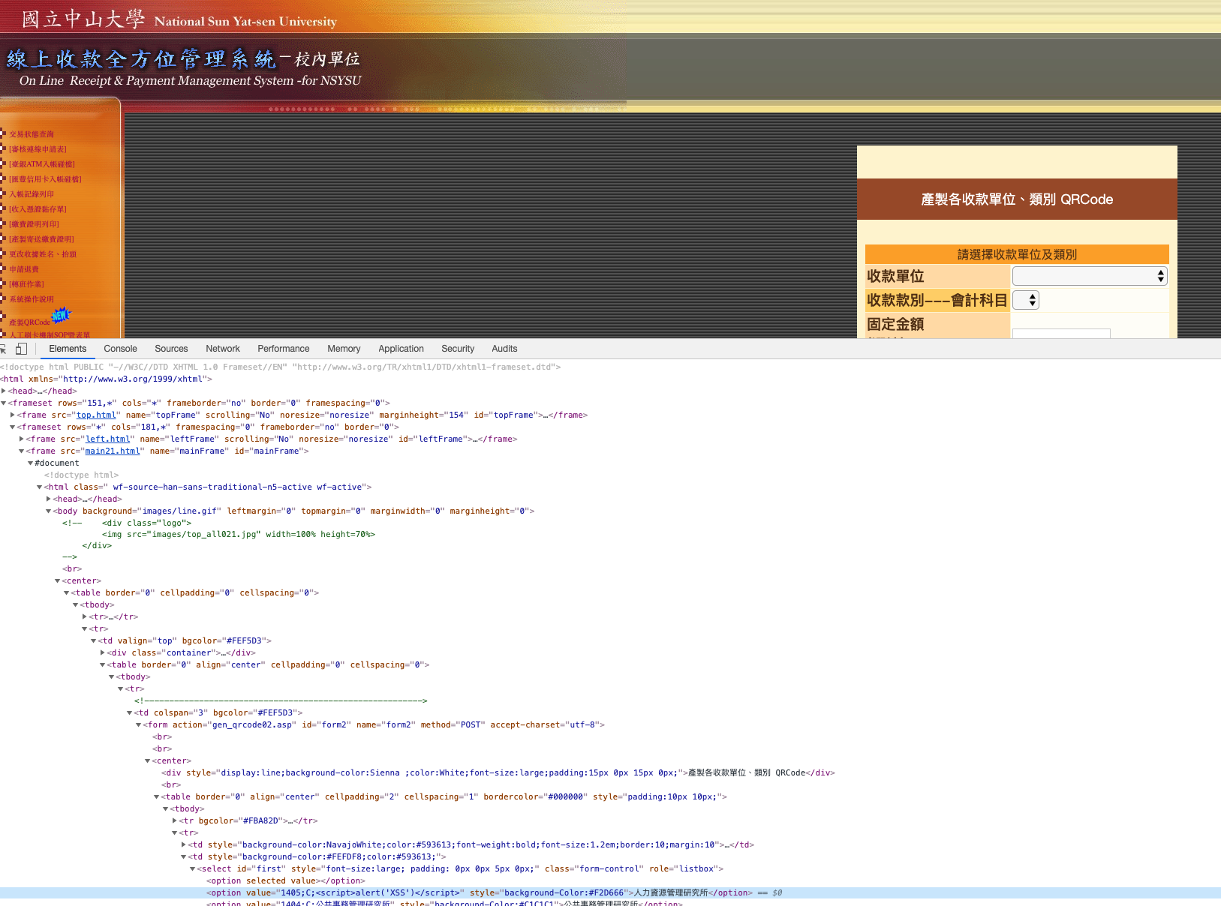
Task: Click the 固定金額 input field
Action: click(1061, 333)
